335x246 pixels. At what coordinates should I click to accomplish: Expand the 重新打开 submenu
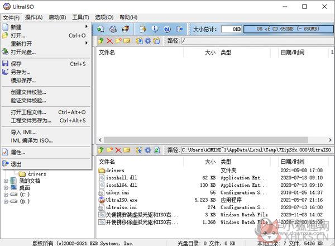[x=46, y=44]
